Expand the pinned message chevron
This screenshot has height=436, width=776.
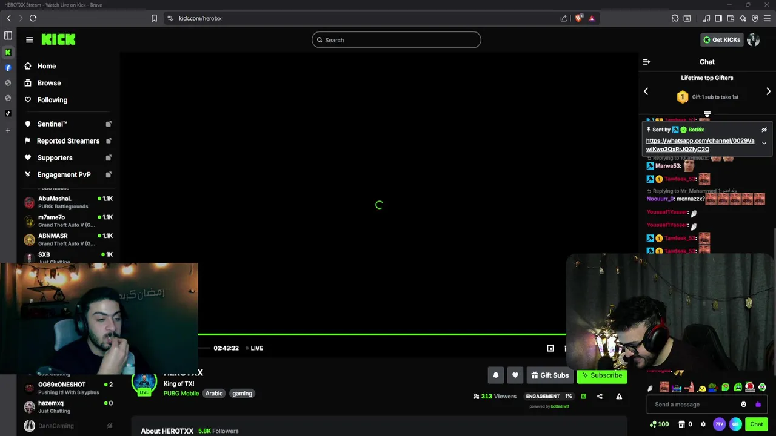(x=764, y=144)
